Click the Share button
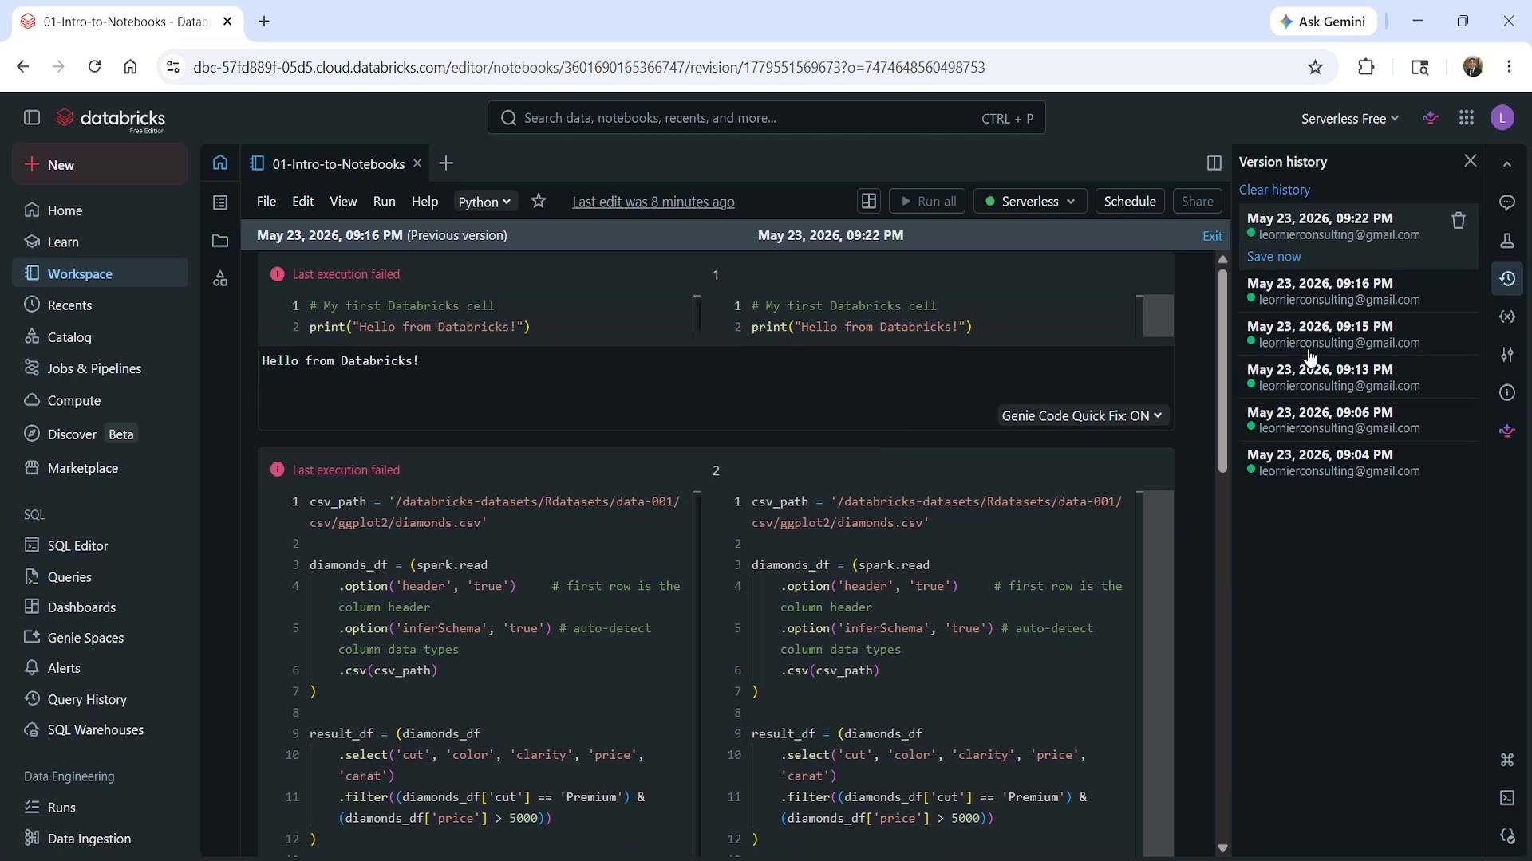Image resolution: width=1532 pixels, height=861 pixels. (1198, 202)
